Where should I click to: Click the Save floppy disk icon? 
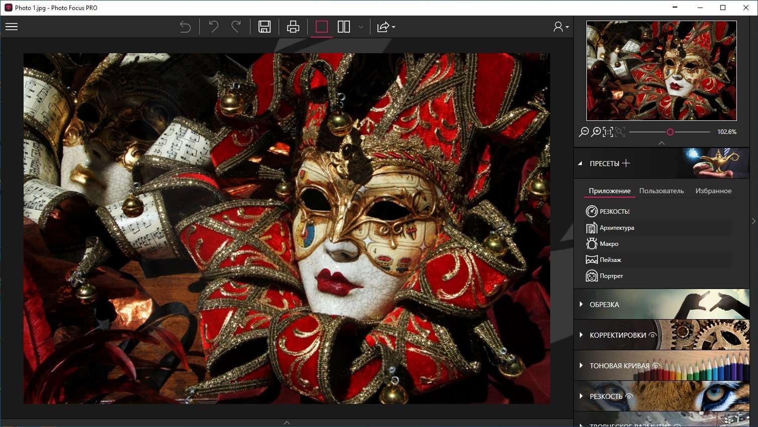[x=265, y=27]
